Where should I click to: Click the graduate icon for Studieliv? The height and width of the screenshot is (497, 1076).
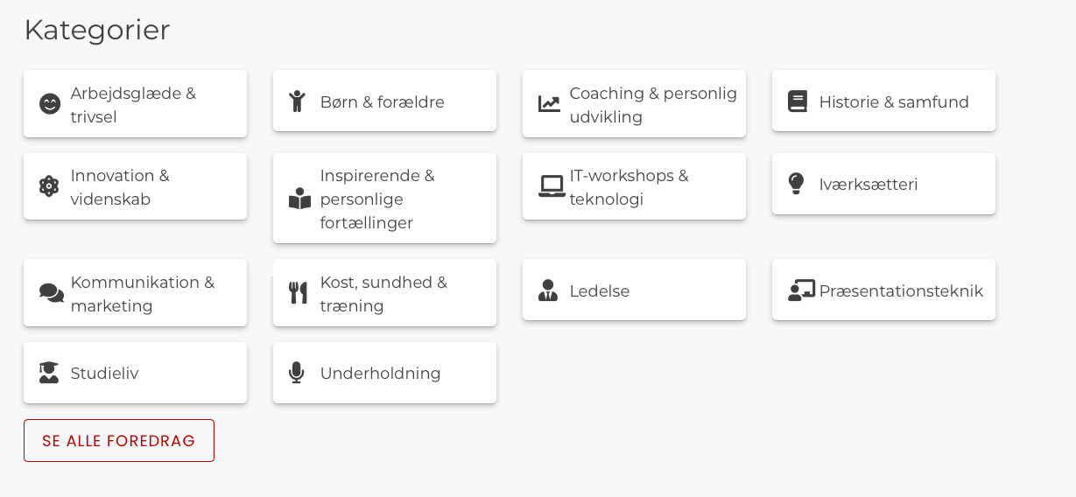[49, 373]
